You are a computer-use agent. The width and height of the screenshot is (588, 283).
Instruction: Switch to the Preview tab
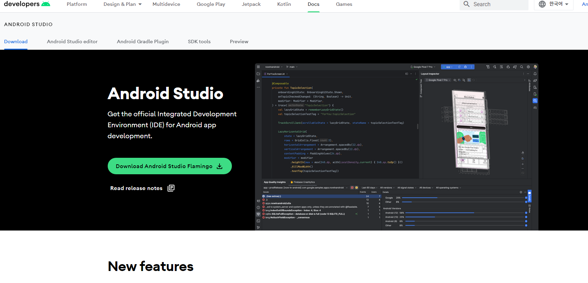(x=239, y=42)
